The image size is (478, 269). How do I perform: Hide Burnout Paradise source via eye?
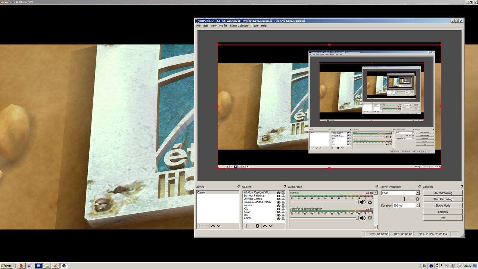pos(279,196)
